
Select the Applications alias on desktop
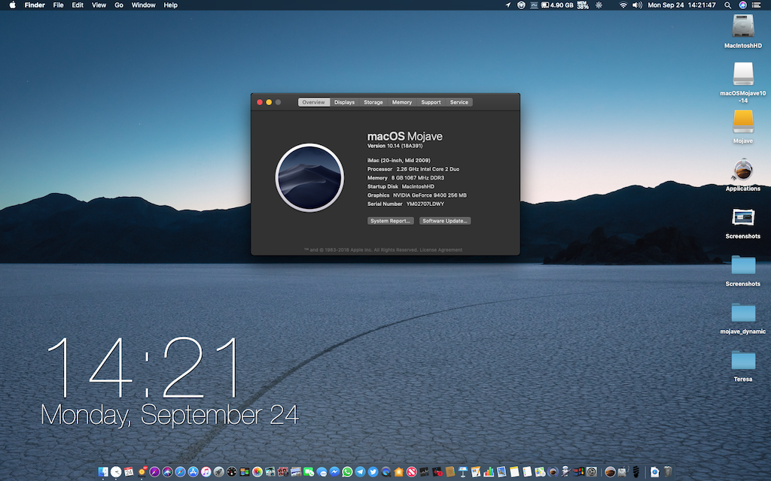(743, 170)
